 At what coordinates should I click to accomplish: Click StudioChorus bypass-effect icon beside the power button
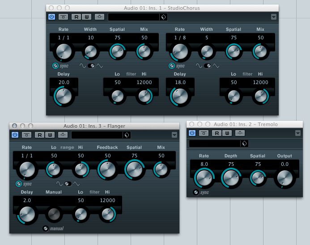coord(63,17)
